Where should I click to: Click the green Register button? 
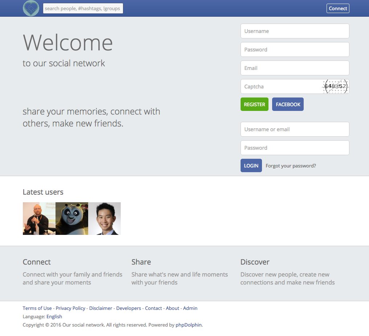click(x=254, y=104)
